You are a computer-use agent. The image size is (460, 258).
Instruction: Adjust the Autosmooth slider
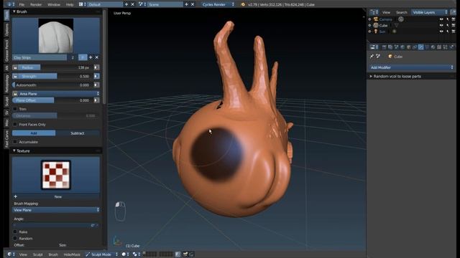[52, 85]
